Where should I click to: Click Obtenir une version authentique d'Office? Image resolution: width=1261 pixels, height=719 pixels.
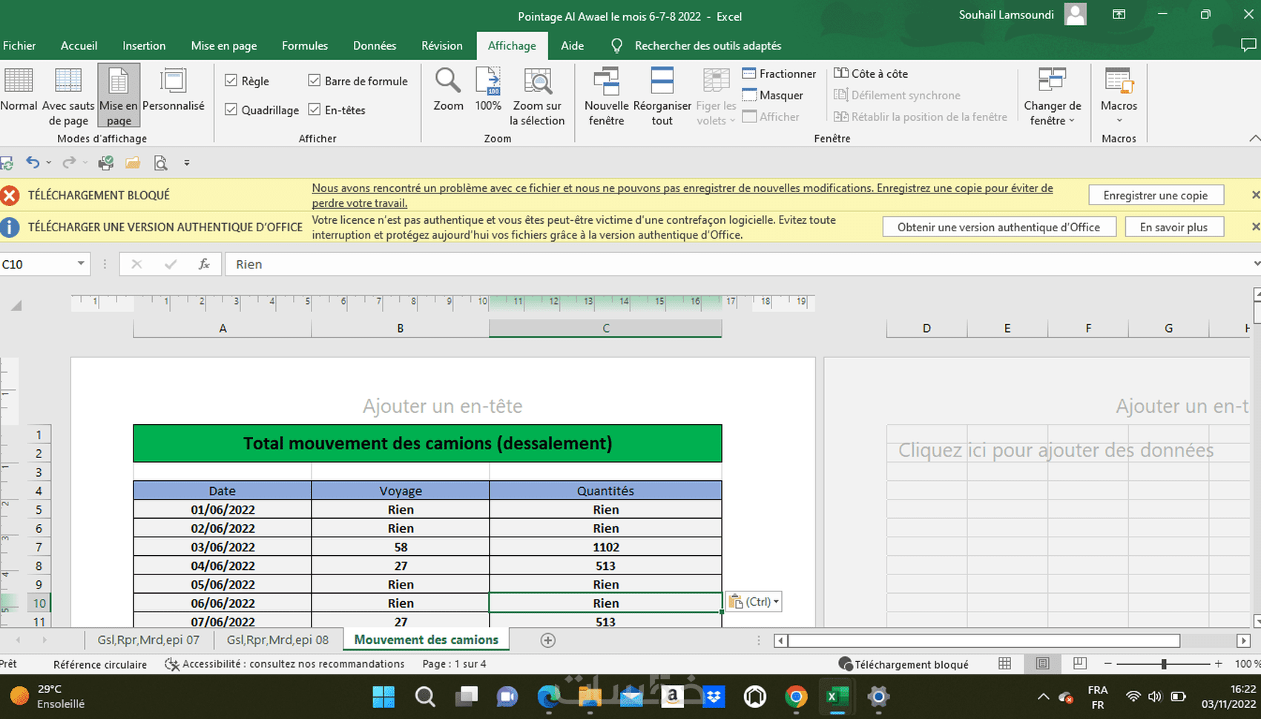pos(998,227)
